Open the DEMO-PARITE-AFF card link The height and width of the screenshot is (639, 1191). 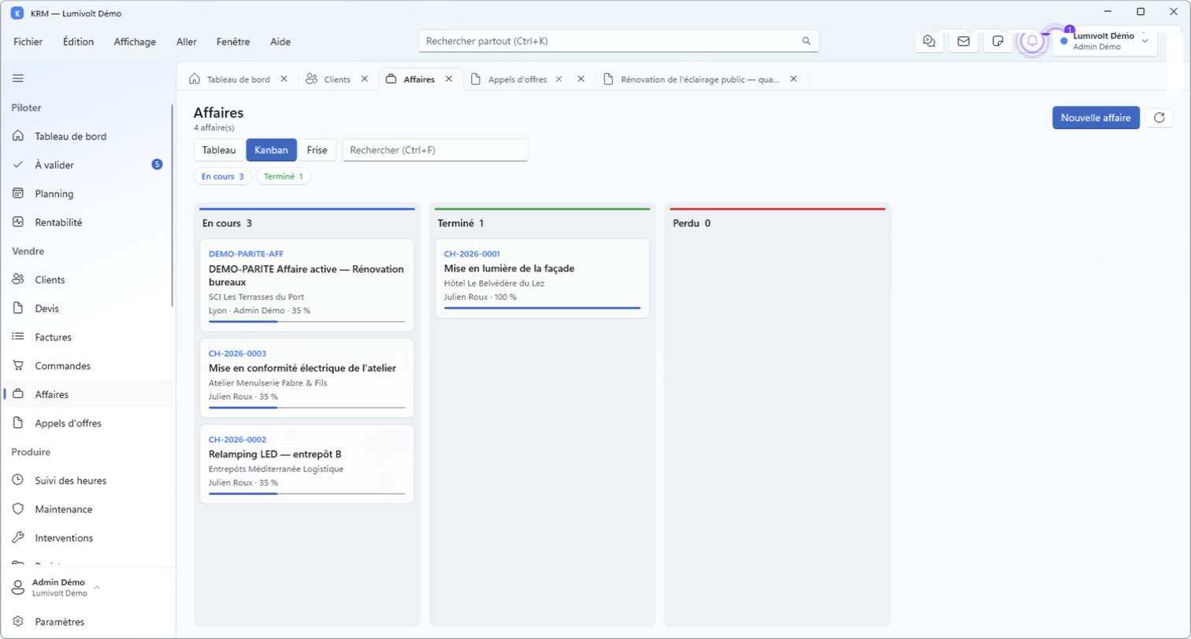(246, 254)
